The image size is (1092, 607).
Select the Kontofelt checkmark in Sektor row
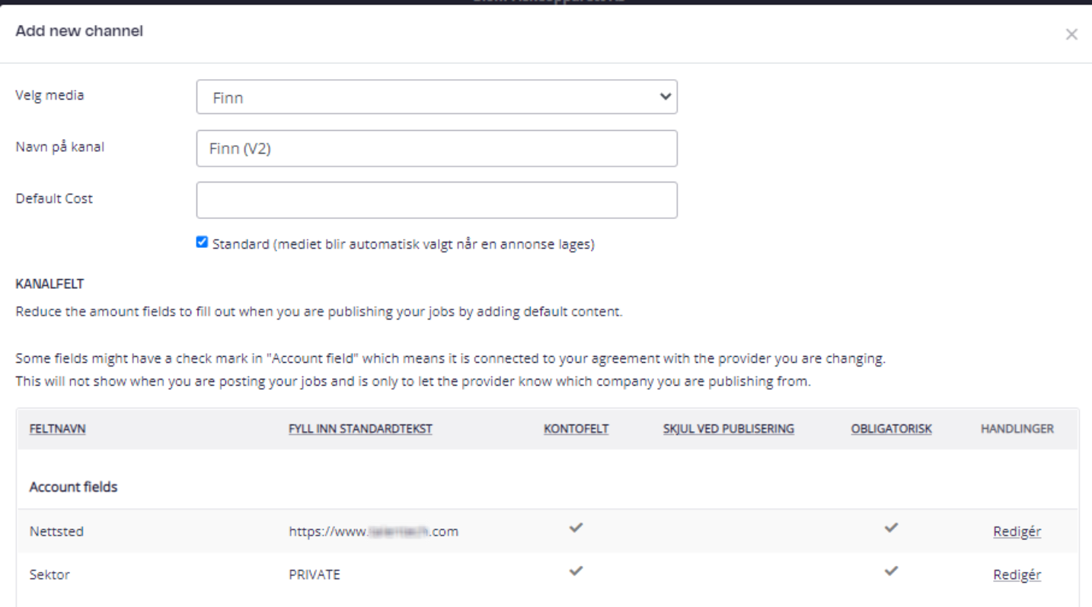point(576,570)
